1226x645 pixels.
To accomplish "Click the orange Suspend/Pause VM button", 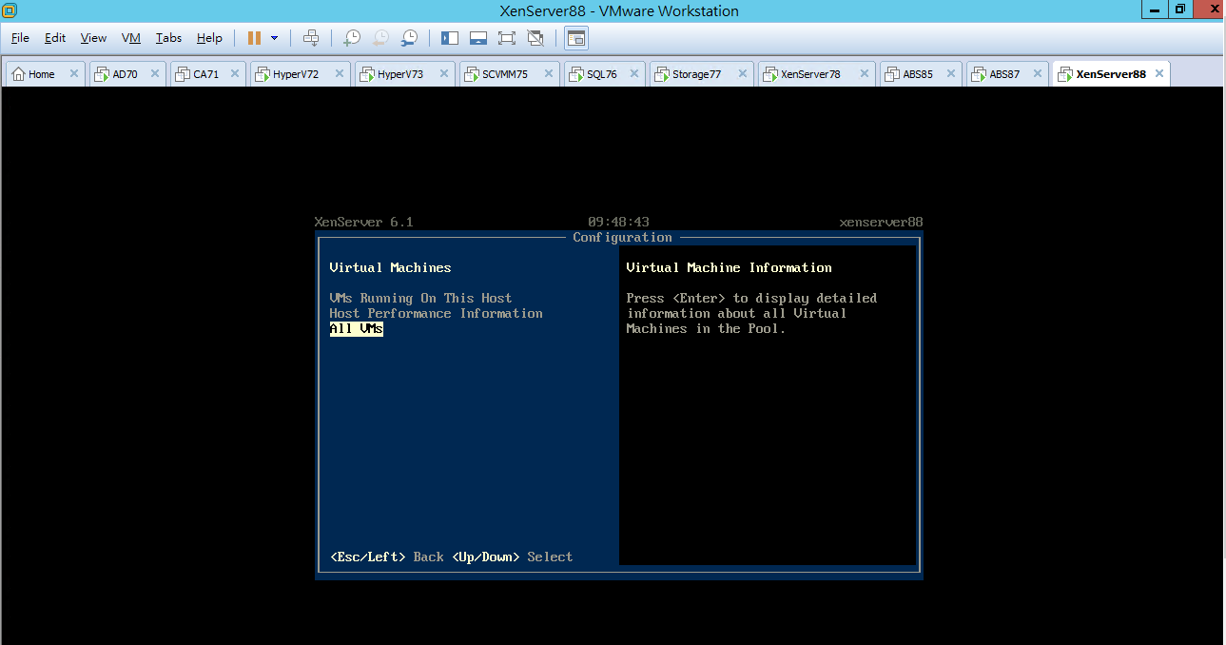I will [254, 38].
